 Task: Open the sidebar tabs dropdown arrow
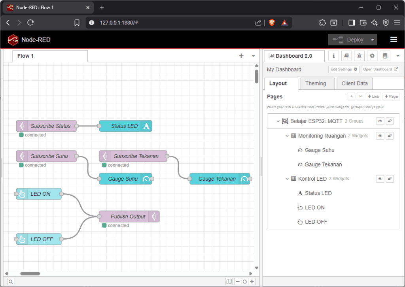[398, 56]
